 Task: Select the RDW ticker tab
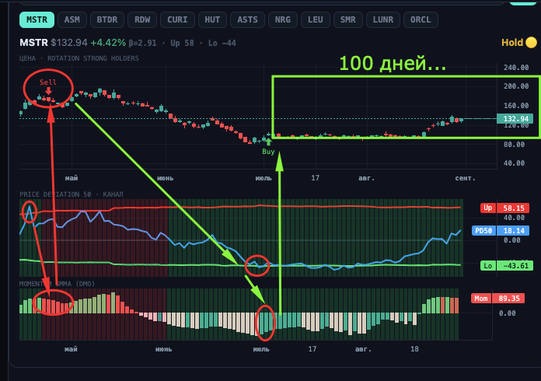pyautogui.click(x=142, y=19)
